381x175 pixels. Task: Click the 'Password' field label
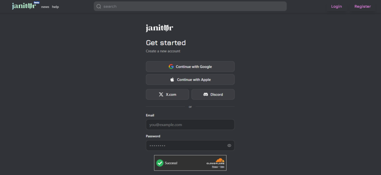coord(153,136)
